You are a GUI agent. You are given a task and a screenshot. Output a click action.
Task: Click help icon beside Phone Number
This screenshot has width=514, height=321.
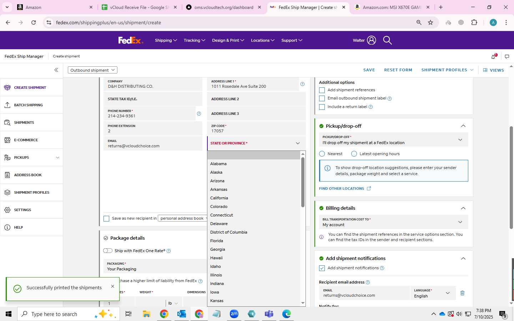(x=199, y=114)
